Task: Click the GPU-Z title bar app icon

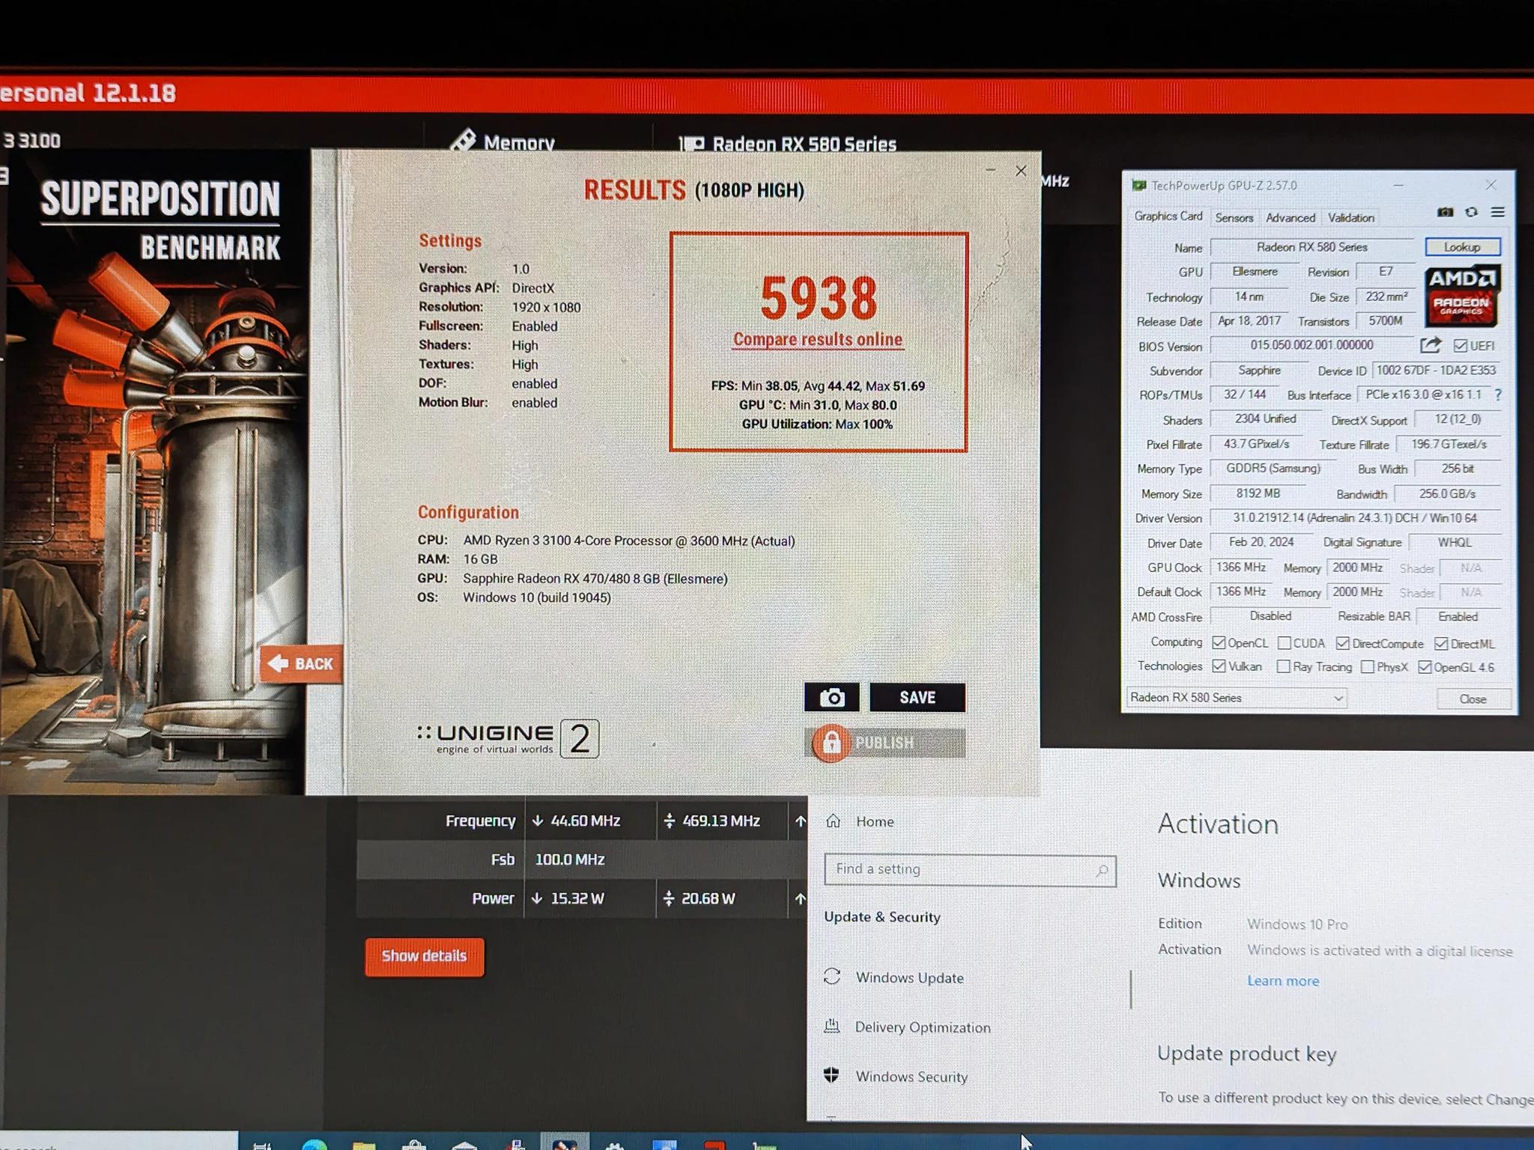Action: [1139, 186]
